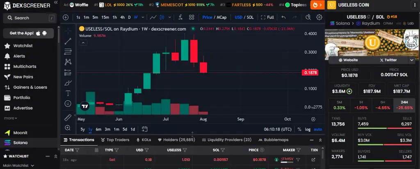Image resolution: width=420 pixels, height=169 pixels.
Task: Open the Bubblemaps tab
Action: click(274, 140)
